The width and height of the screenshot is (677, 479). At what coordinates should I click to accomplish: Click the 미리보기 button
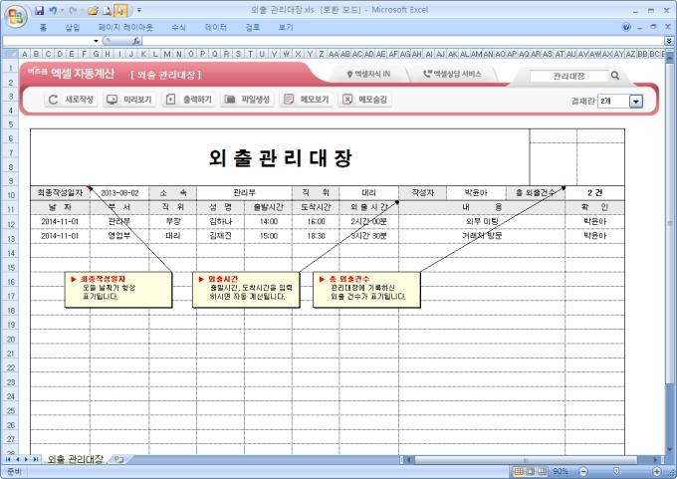click(x=129, y=100)
